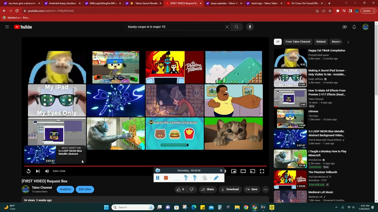
Task: Reload the page
Action: (x=17, y=11)
